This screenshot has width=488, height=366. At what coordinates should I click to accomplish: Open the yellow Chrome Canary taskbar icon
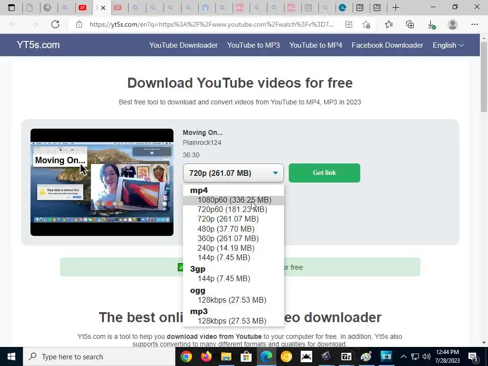(286, 356)
